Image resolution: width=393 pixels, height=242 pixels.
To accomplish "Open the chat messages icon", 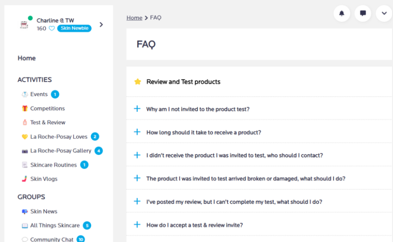I will [x=363, y=13].
